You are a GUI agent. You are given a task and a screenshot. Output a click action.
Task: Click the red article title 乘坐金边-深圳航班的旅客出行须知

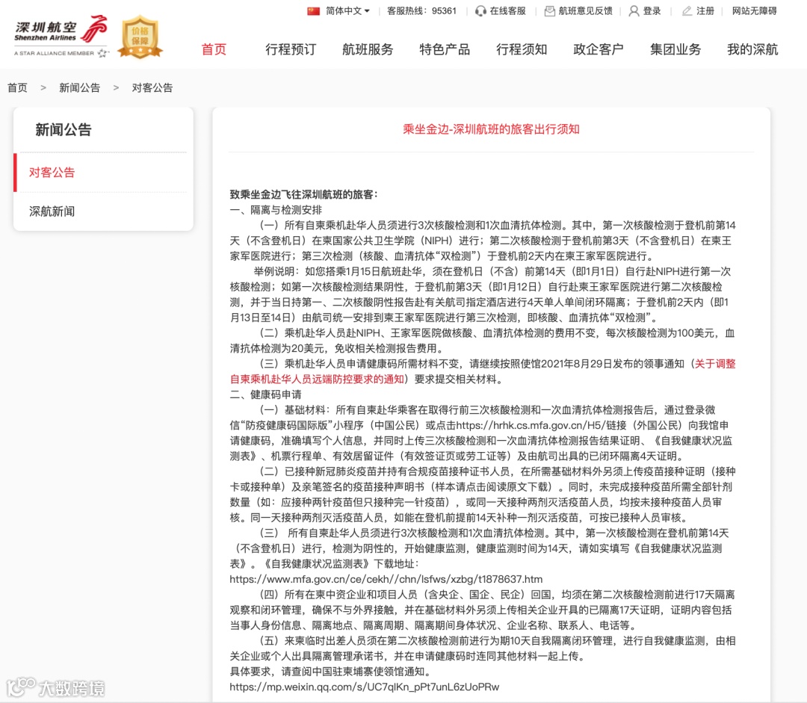click(x=491, y=129)
